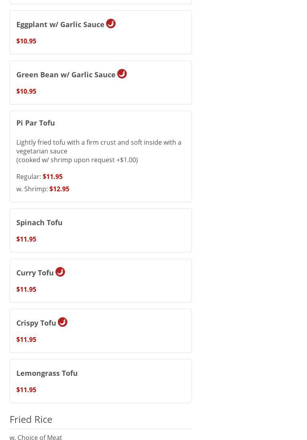
Task: Click the spicy indicator icon on Crispy Tofu
Action: tap(63, 322)
